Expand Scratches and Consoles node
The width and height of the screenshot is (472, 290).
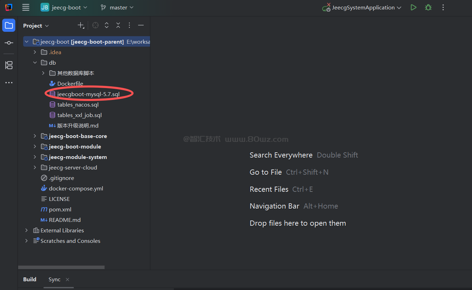point(27,241)
